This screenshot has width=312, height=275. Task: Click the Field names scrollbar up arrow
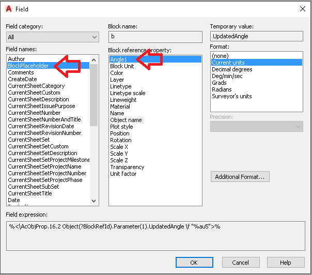click(x=93, y=60)
